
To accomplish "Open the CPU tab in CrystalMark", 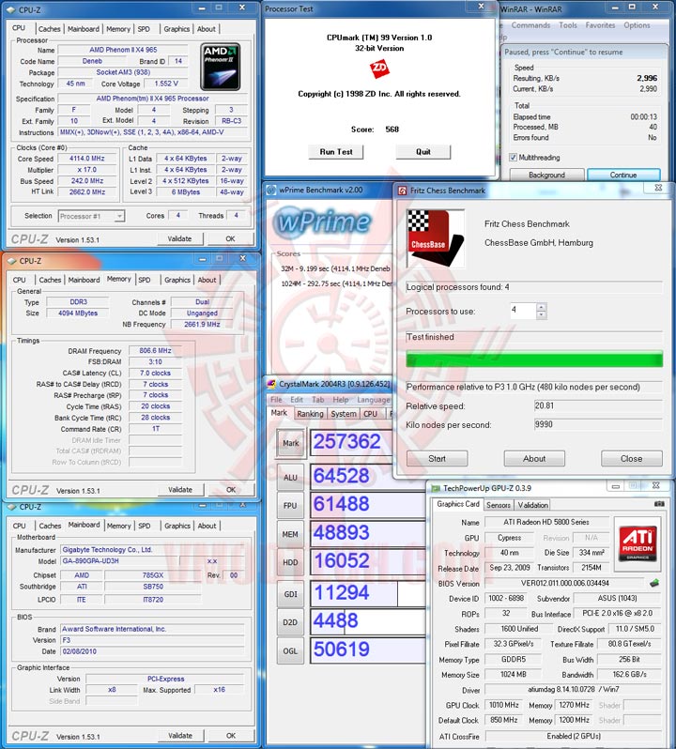I will (371, 414).
